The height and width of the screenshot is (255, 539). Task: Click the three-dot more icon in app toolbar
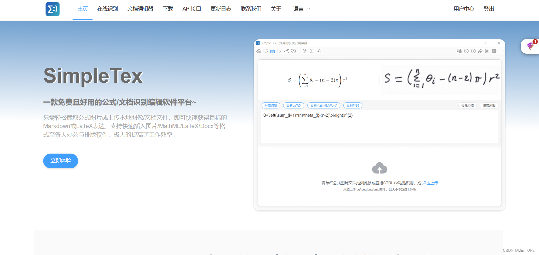tap(501, 51)
